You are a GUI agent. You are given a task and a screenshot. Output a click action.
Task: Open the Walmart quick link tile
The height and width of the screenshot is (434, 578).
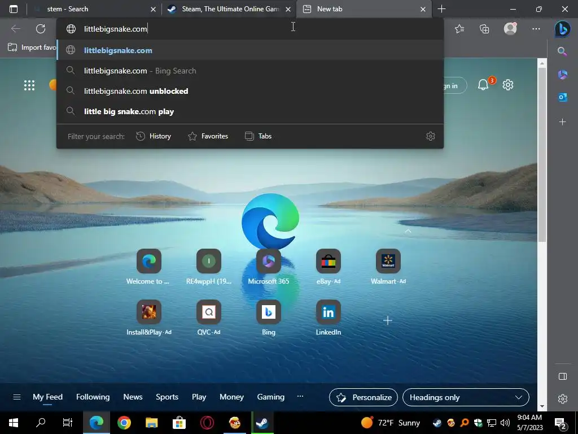[388, 261]
